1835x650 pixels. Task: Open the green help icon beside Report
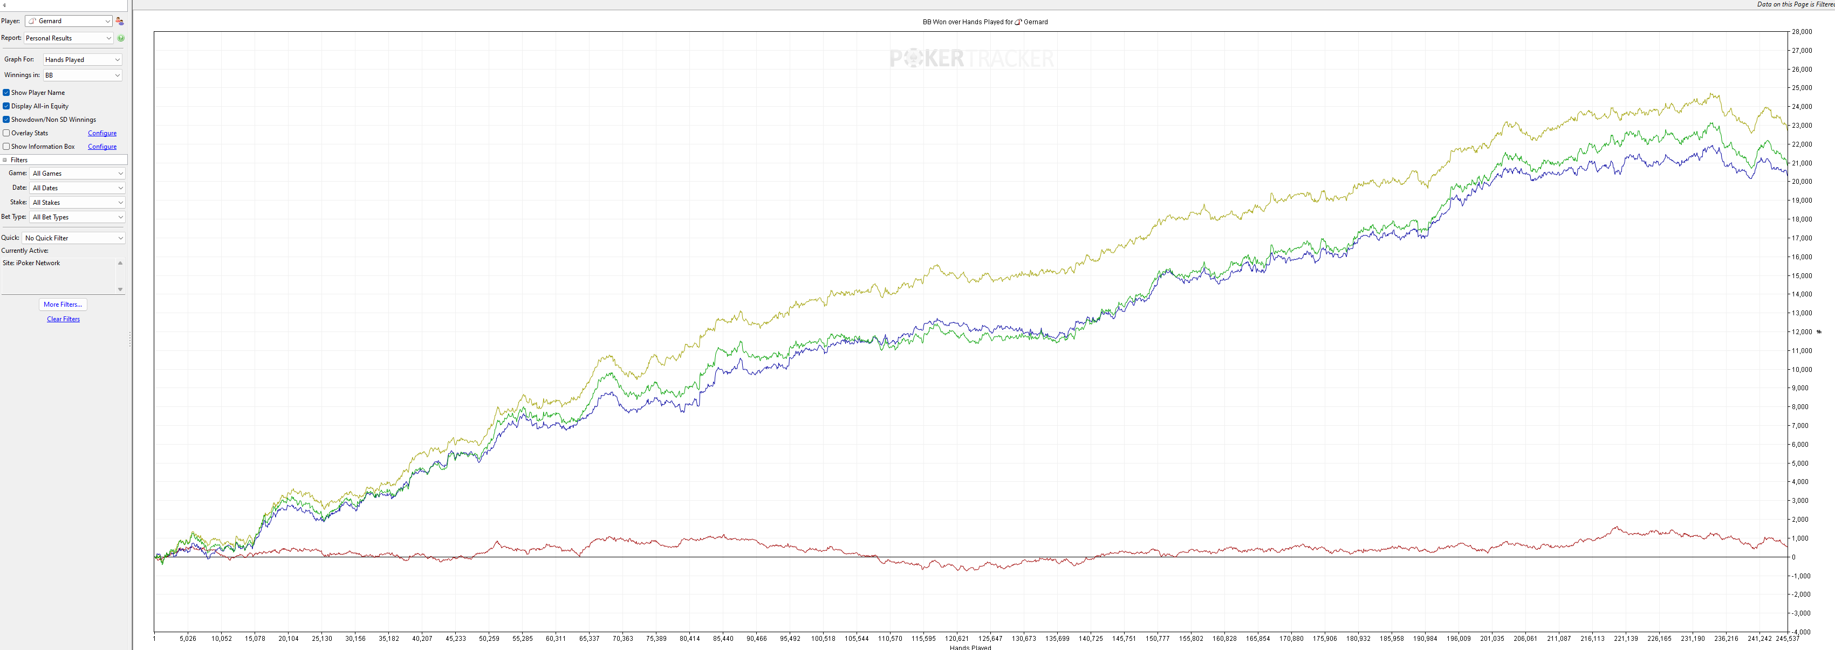click(120, 38)
